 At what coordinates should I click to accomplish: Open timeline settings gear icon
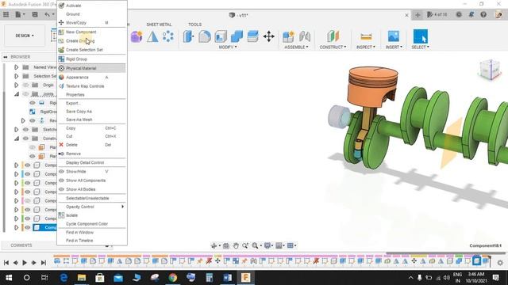coord(500,263)
